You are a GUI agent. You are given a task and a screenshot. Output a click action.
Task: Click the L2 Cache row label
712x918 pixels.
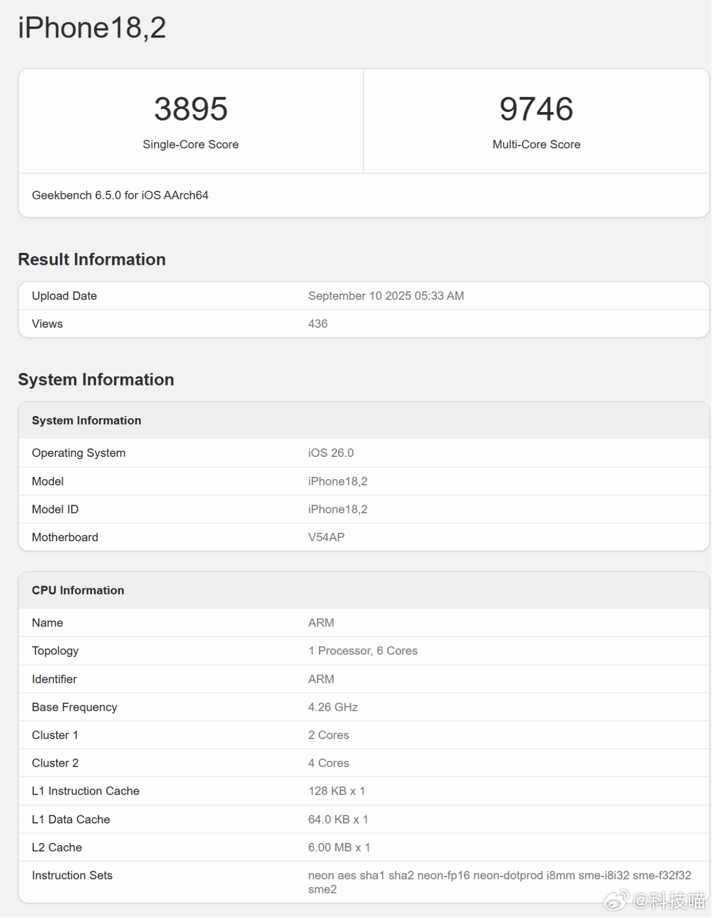coord(57,847)
